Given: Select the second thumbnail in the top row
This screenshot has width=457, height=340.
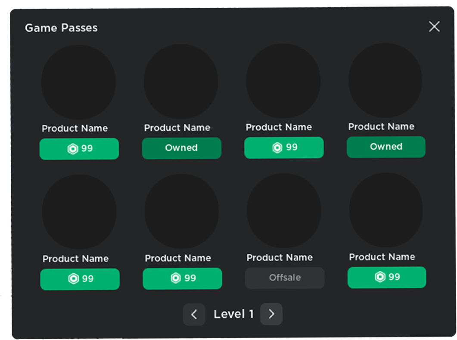Looking at the screenshot, I should tap(181, 81).
